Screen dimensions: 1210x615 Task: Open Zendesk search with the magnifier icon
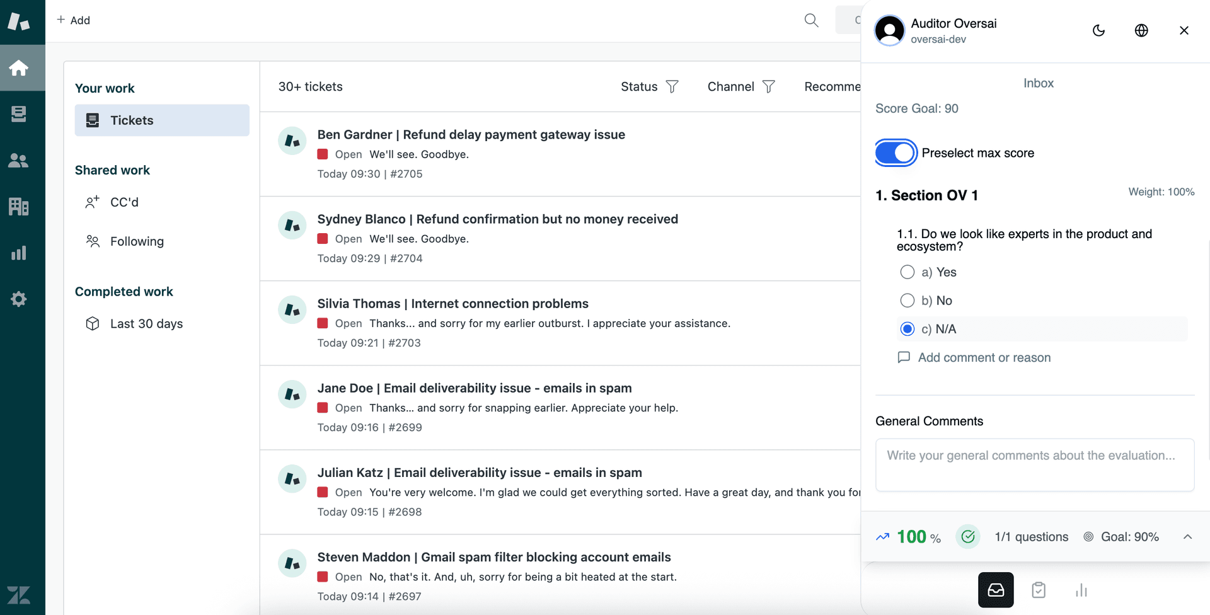[x=811, y=20]
